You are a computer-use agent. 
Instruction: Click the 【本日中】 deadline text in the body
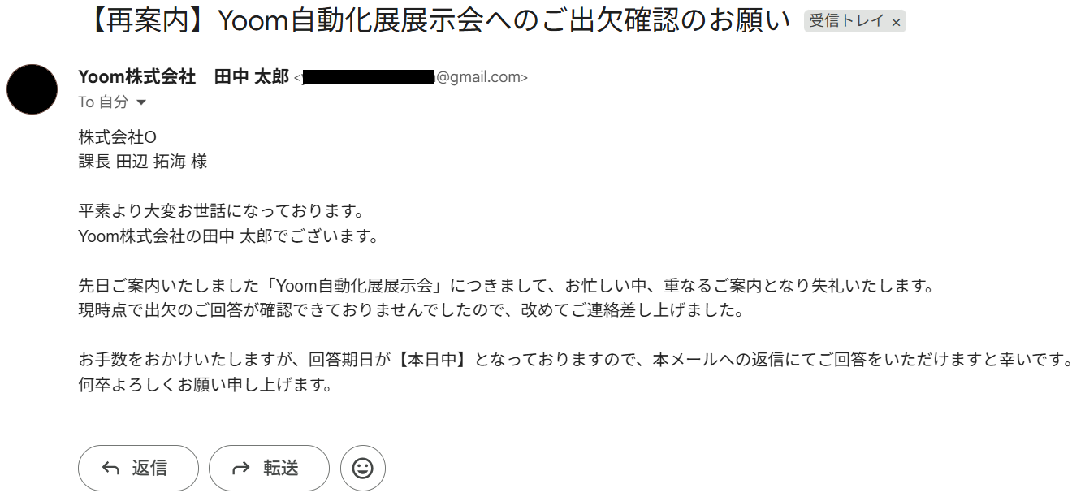pos(434,360)
